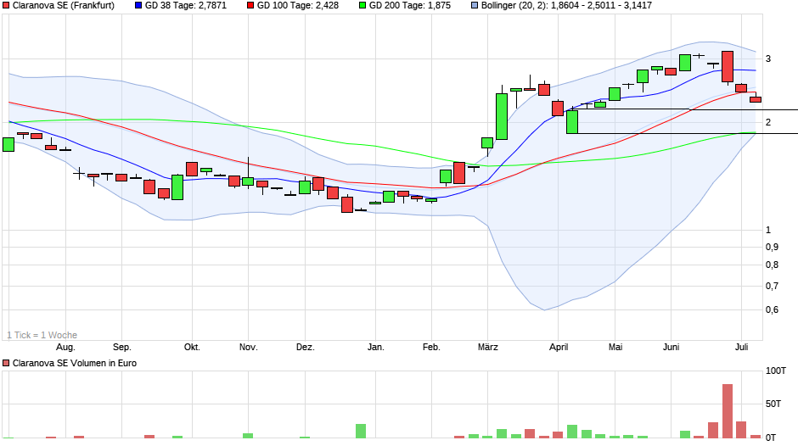This screenshot has width=798, height=446.
Task: Click the red volume legend swatch
Action: 7,363
